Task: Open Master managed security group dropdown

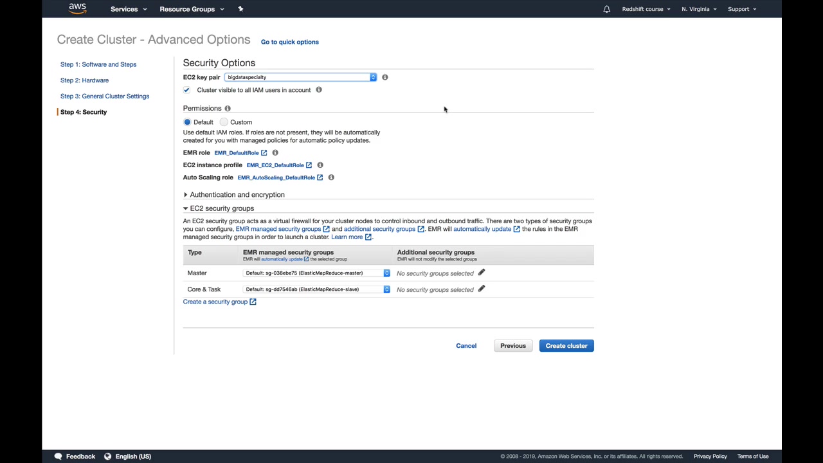Action: click(316, 273)
